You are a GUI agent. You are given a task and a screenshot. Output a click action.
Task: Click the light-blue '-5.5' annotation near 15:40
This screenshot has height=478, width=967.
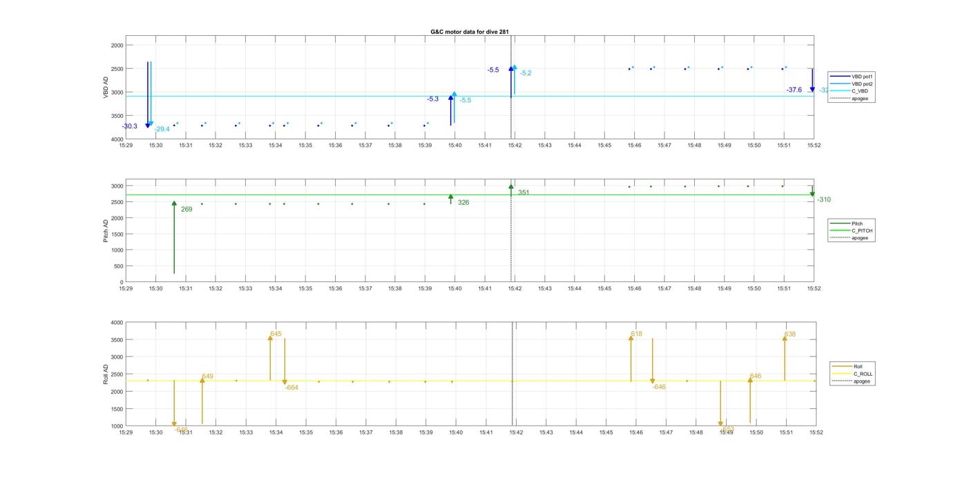(465, 101)
